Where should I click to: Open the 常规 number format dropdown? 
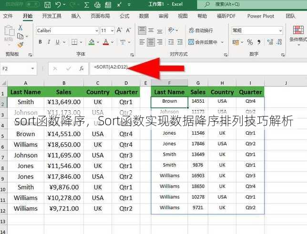click(x=281, y=31)
